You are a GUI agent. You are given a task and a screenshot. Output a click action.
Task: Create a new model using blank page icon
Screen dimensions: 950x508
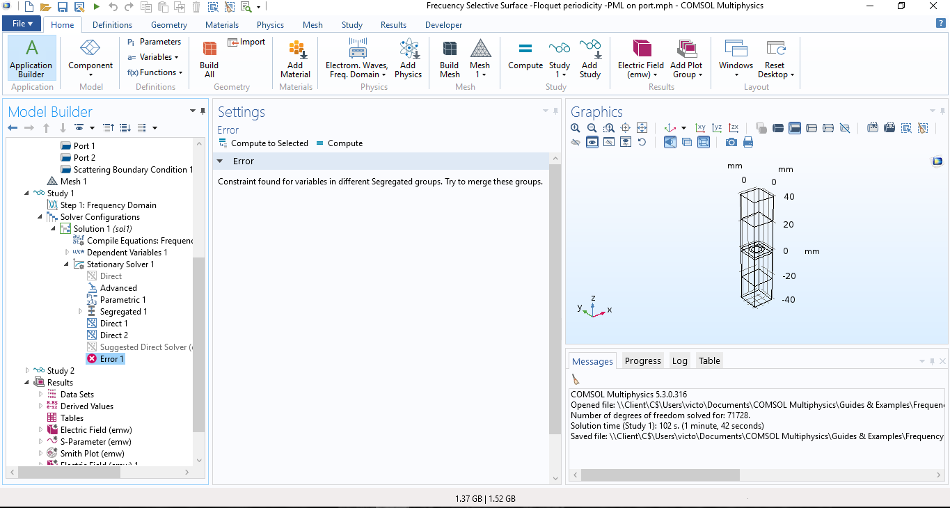click(29, 7)
